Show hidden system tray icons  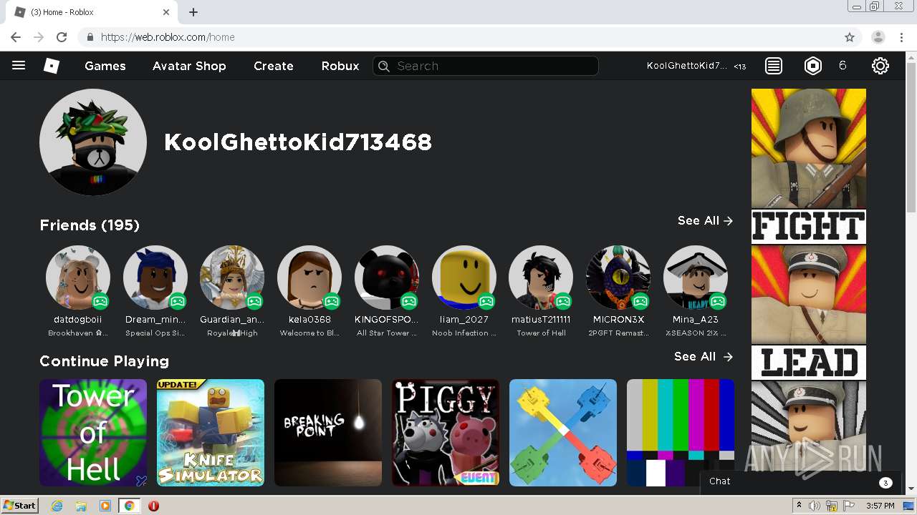tap(800, 506)
